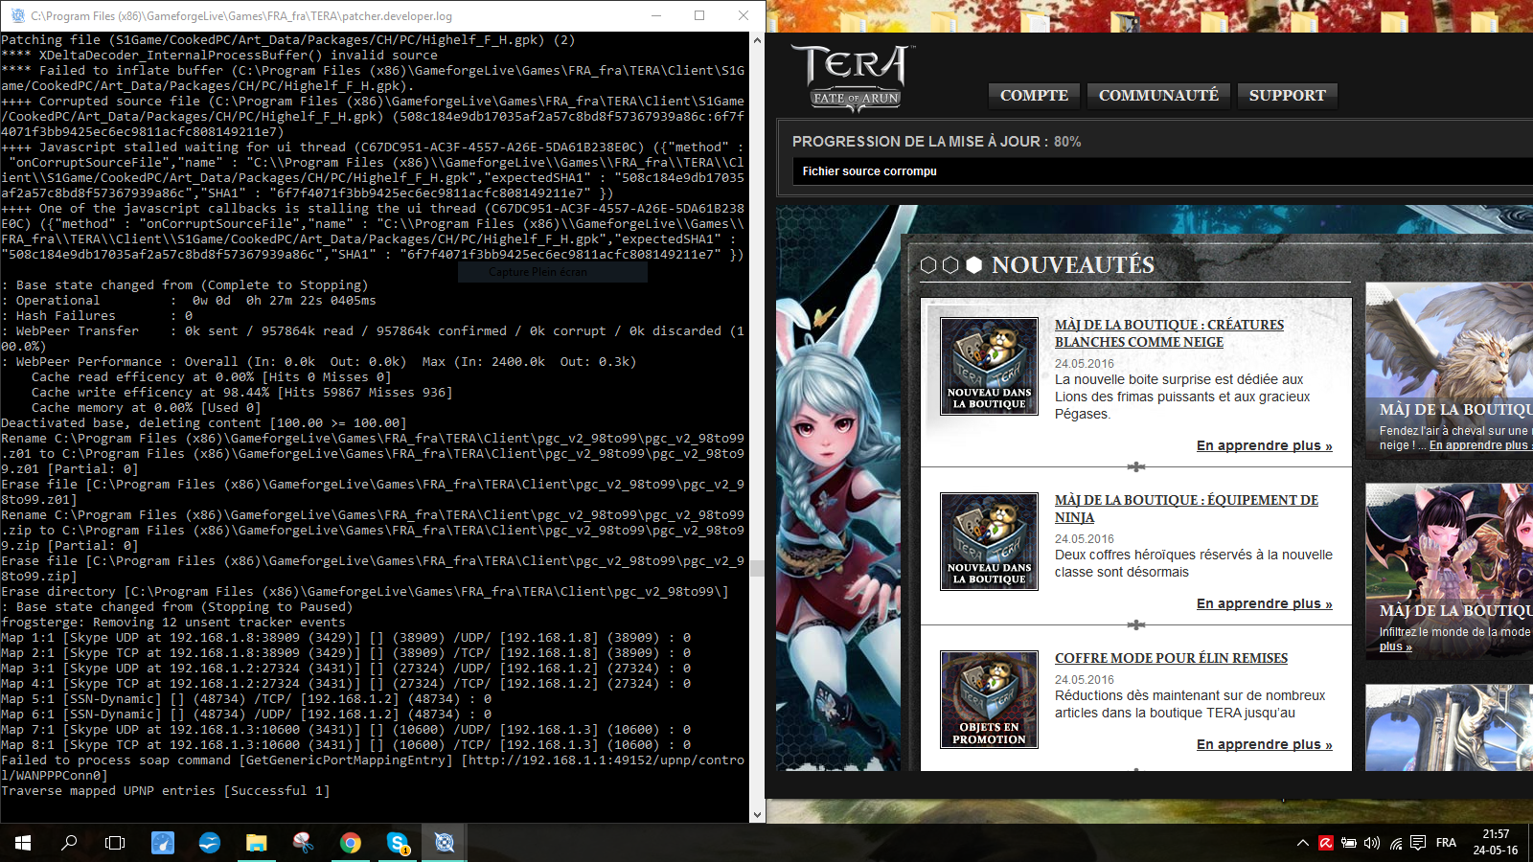Click the Avira antivirus tray icon
The width and height of the screenshot is (1533, 862).
(x=1326, y=843)
